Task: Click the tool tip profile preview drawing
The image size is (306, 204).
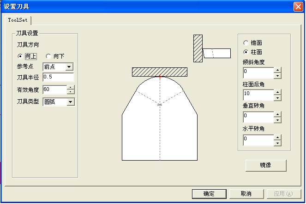Action: point(160,114)
